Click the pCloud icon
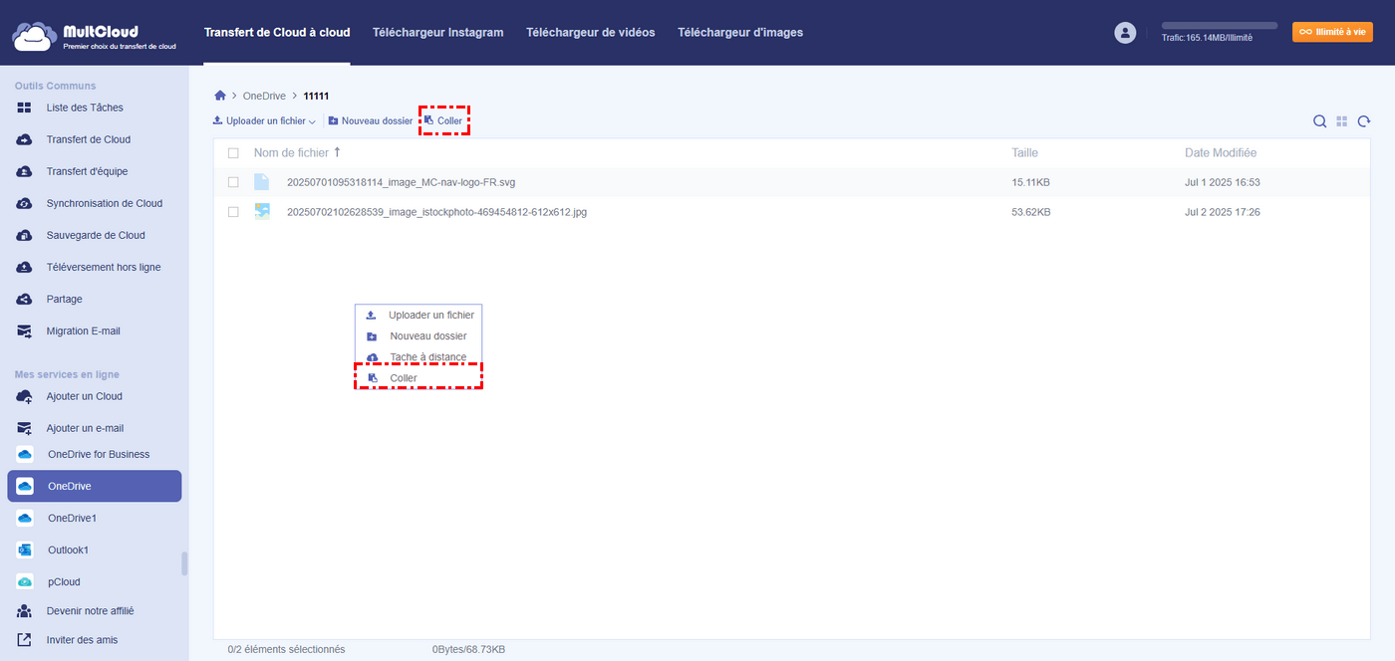Image resolution: width=1395 pixels, height=661 pixels. coord(25,581)
